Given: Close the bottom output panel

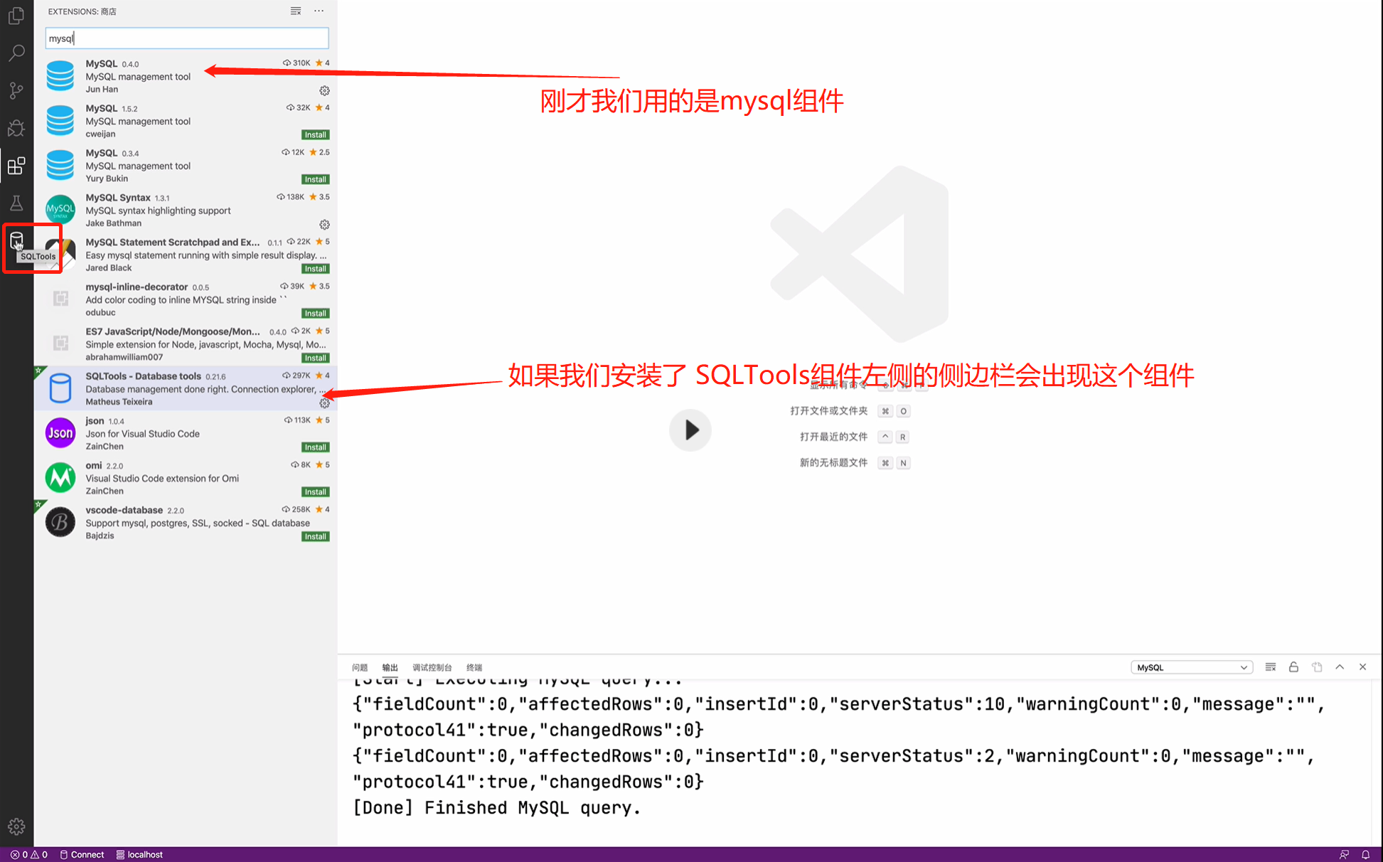Looking at the screenshot, I should pyautogui.click(x=1363, y=667).
